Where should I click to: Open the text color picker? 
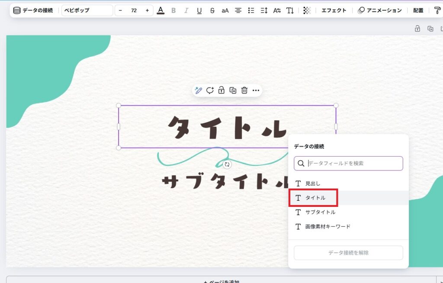tap(161, 10)
